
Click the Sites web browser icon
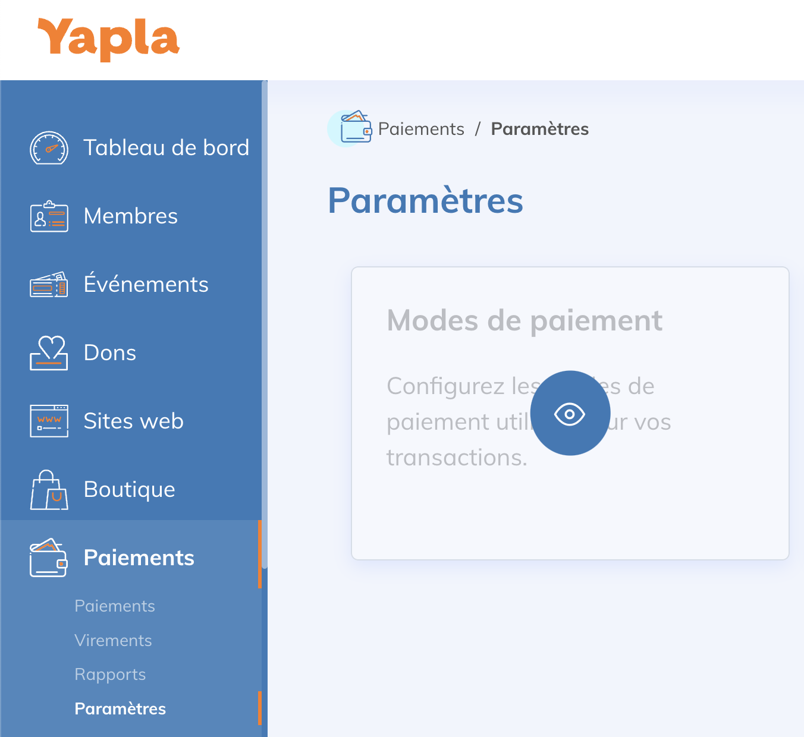coord(49,421)
